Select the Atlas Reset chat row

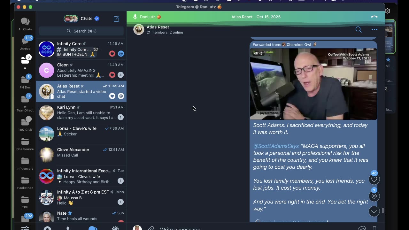coord(81,91)
